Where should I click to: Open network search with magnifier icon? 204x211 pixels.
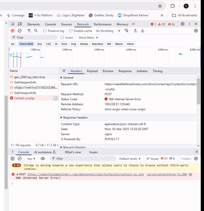coord(36,31)
